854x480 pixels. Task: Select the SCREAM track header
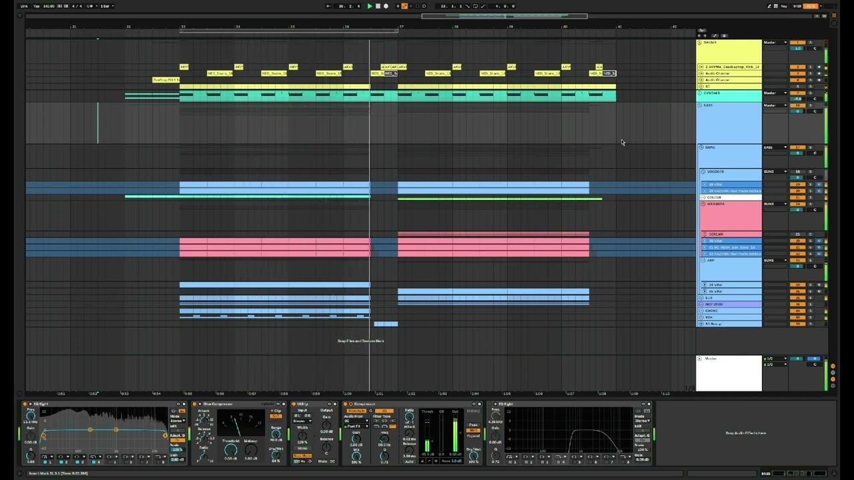732,234
